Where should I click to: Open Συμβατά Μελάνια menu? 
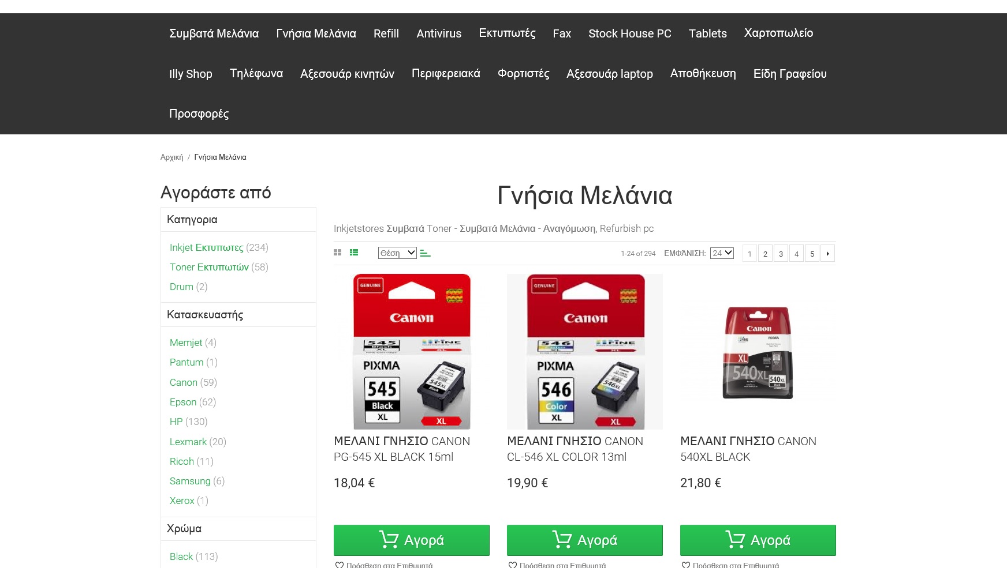[x=214, y=33]
